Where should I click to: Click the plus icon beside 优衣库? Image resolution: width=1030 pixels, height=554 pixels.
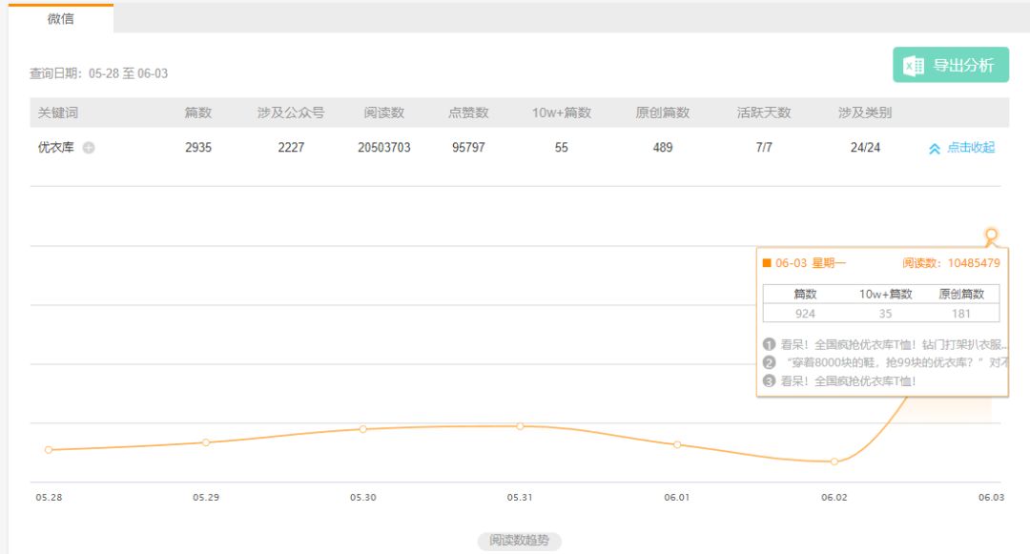point(89,148)
